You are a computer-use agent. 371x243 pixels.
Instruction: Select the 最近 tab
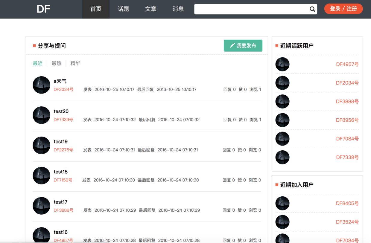tap(38, 63)
